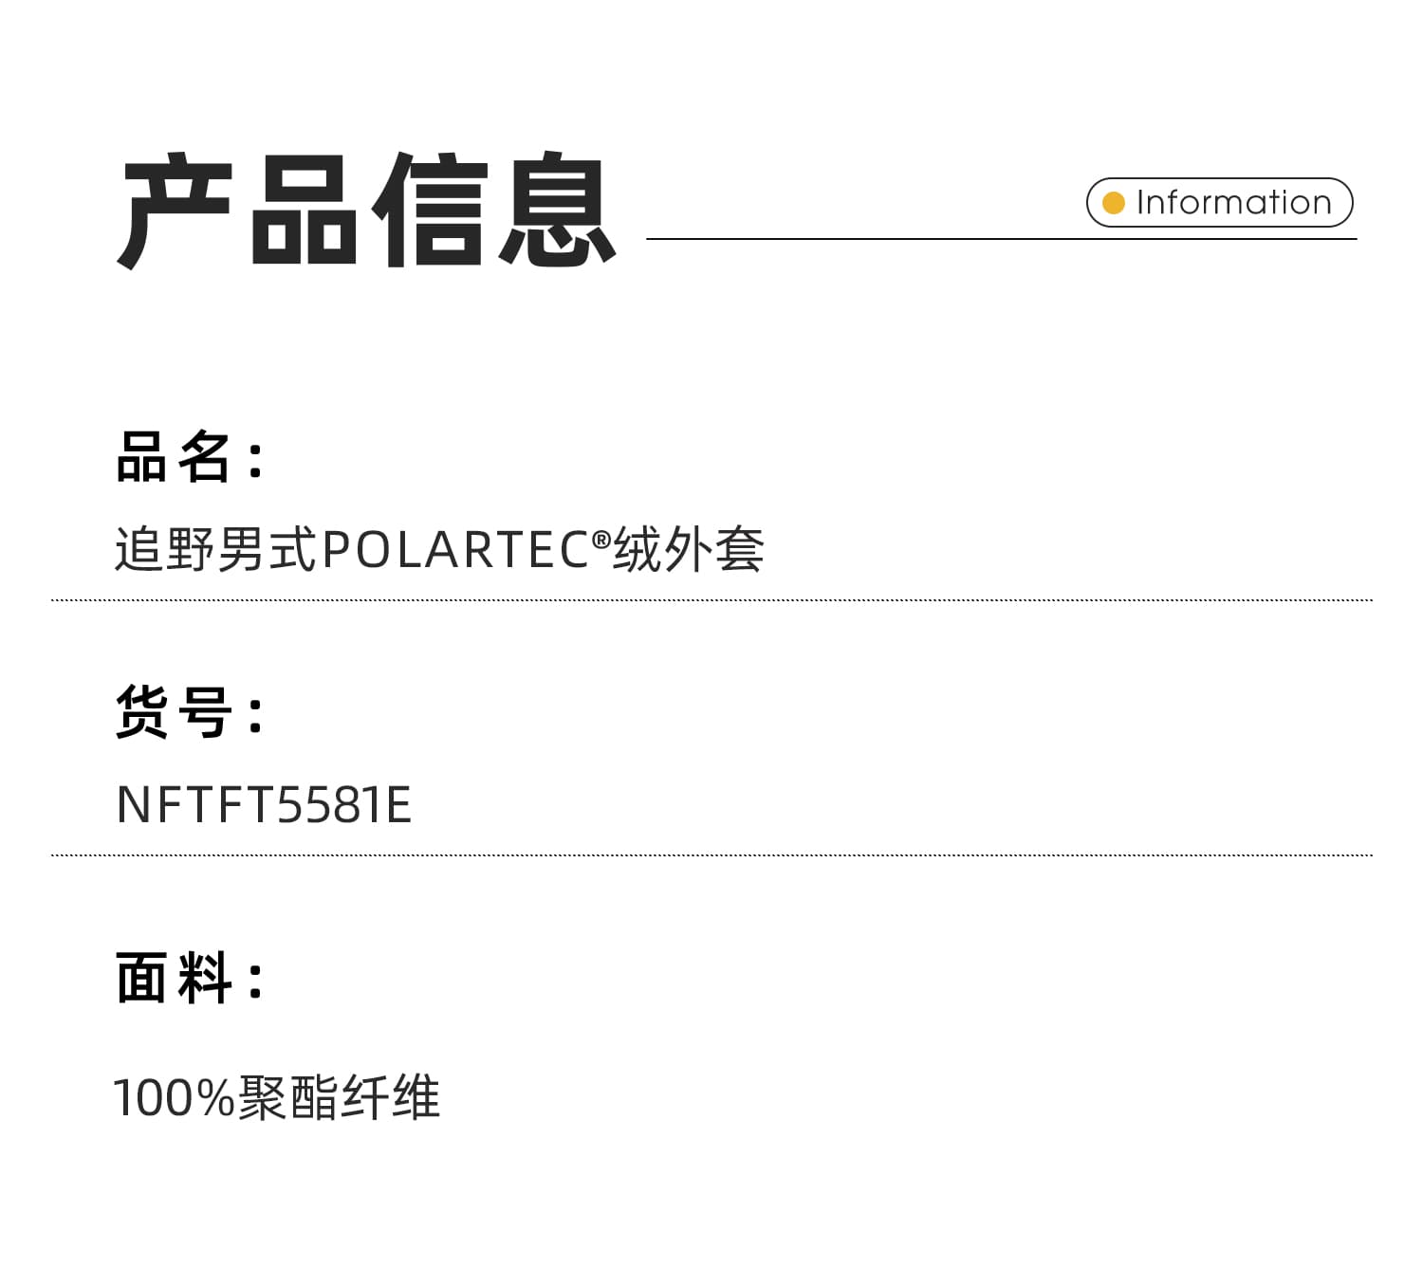This screenshot has width=1423, height=1267.
Task: Click the item number NFTFT5581E
Action: [x=264, y=805]
